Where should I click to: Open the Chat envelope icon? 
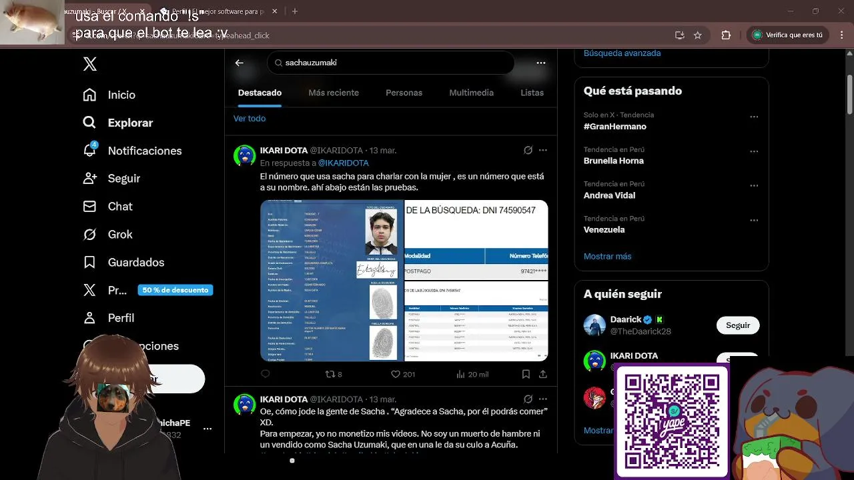point(89,207)
